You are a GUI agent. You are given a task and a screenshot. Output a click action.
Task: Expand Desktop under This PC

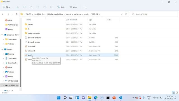click(x=3, y=54)
